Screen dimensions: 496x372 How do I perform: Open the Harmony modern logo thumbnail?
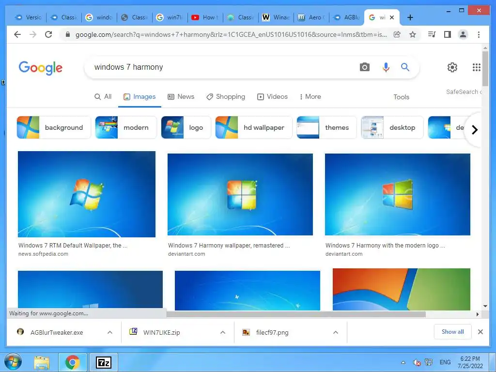pos(398,195)
